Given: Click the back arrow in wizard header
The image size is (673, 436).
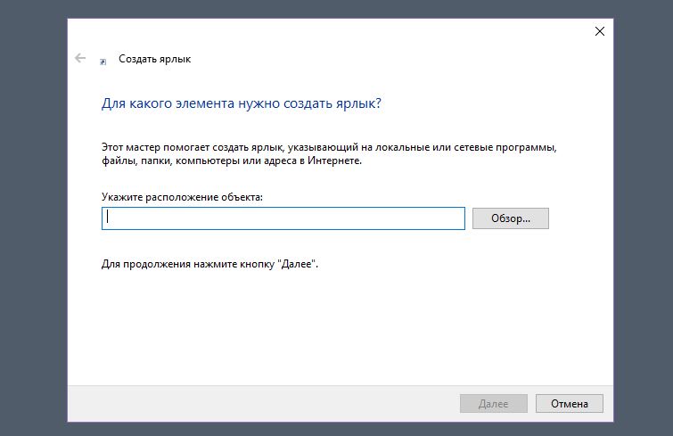Looking at the screenshot, I should point(80,58).
